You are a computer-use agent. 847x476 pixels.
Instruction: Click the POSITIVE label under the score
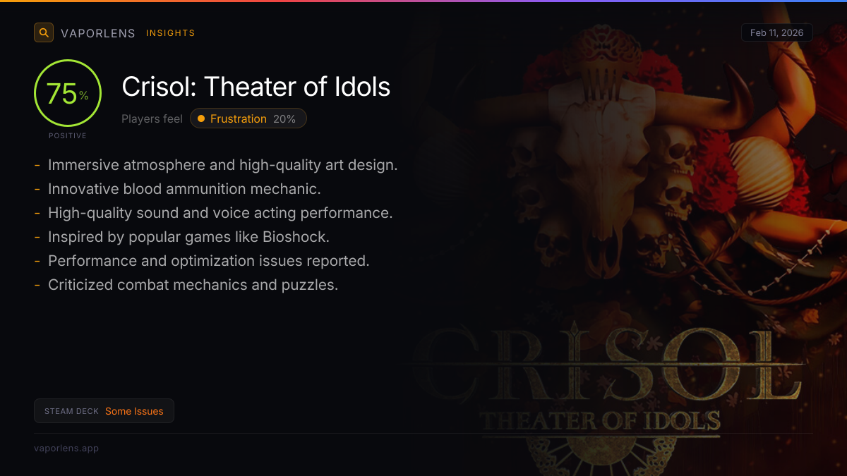(68, 135)
